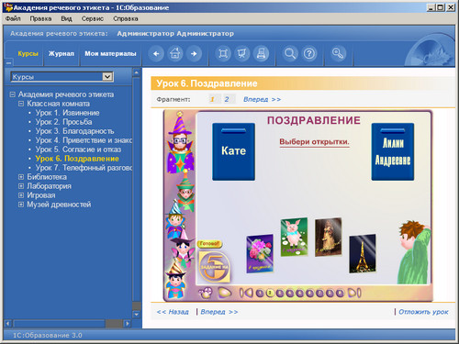
Task: Open the question mark help icon
Action: pyautogui.click(x=309, y=54)
